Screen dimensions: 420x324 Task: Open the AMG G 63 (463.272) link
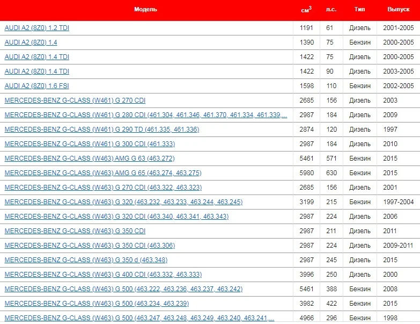click(x=90, y=159)
